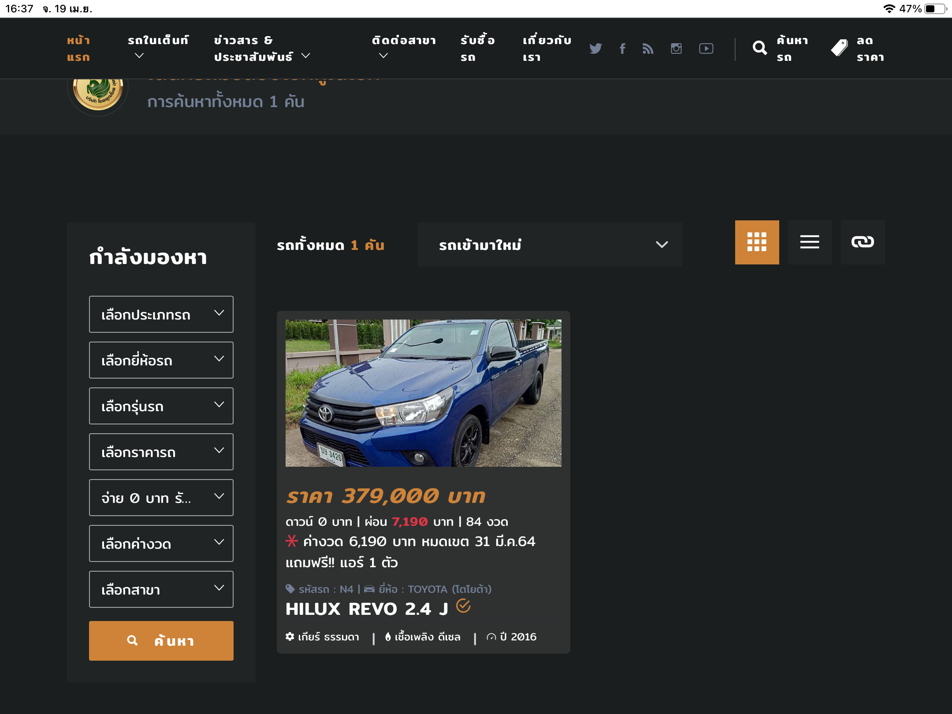Go to หน้าแรก home menu item
This screenshot has width=952, height=714.
click(x=78, y=48)
